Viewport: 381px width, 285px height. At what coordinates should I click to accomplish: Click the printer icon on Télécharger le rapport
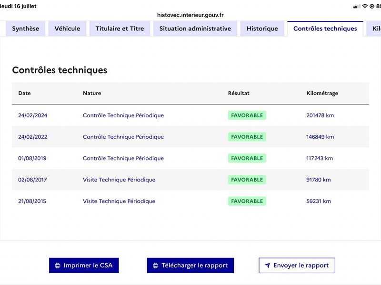pos(156,266)
